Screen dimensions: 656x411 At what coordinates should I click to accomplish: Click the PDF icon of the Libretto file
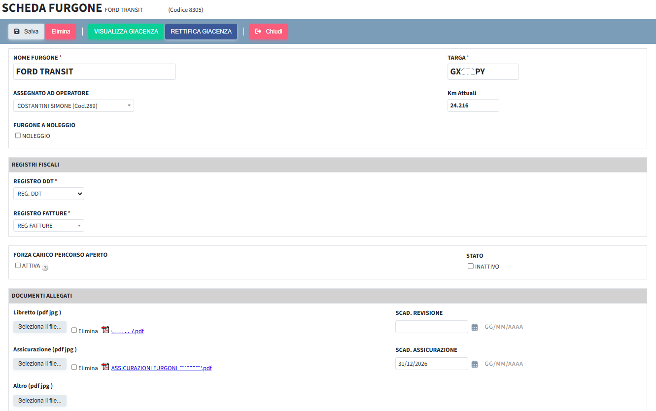pos(105,330)
